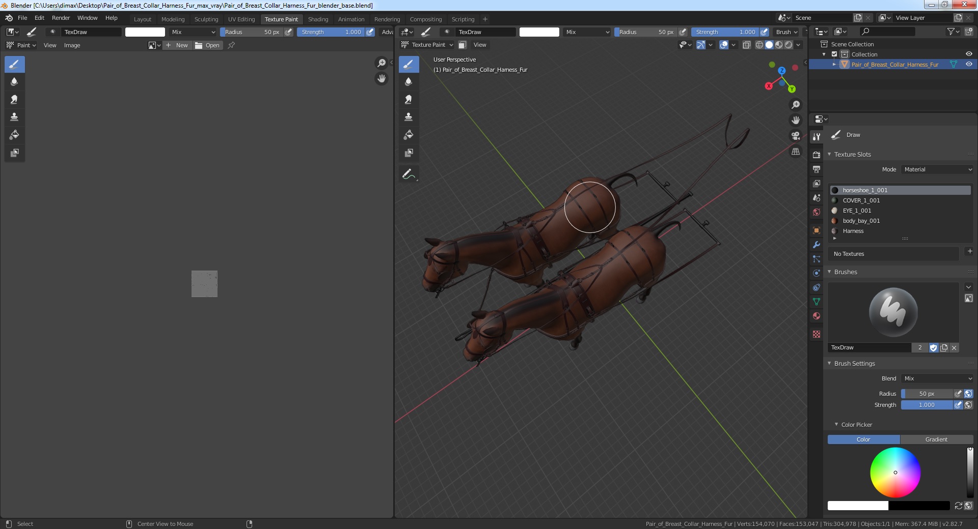Open the Render properties tab
978x529 pixels.
tap(817, 155)
